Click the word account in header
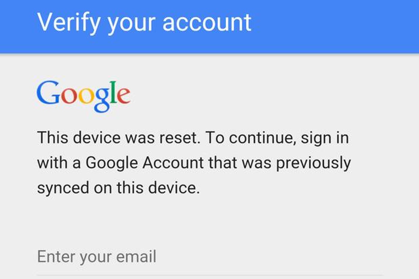The height and width of the screenshot is (279, 419). click(207, 23)
